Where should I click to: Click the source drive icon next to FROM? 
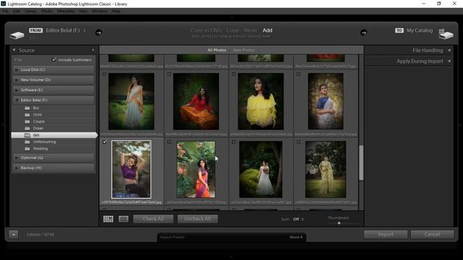pyautogui.click(x=17, y=35)
